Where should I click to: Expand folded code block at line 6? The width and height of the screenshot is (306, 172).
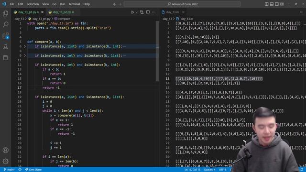point(25,46)
